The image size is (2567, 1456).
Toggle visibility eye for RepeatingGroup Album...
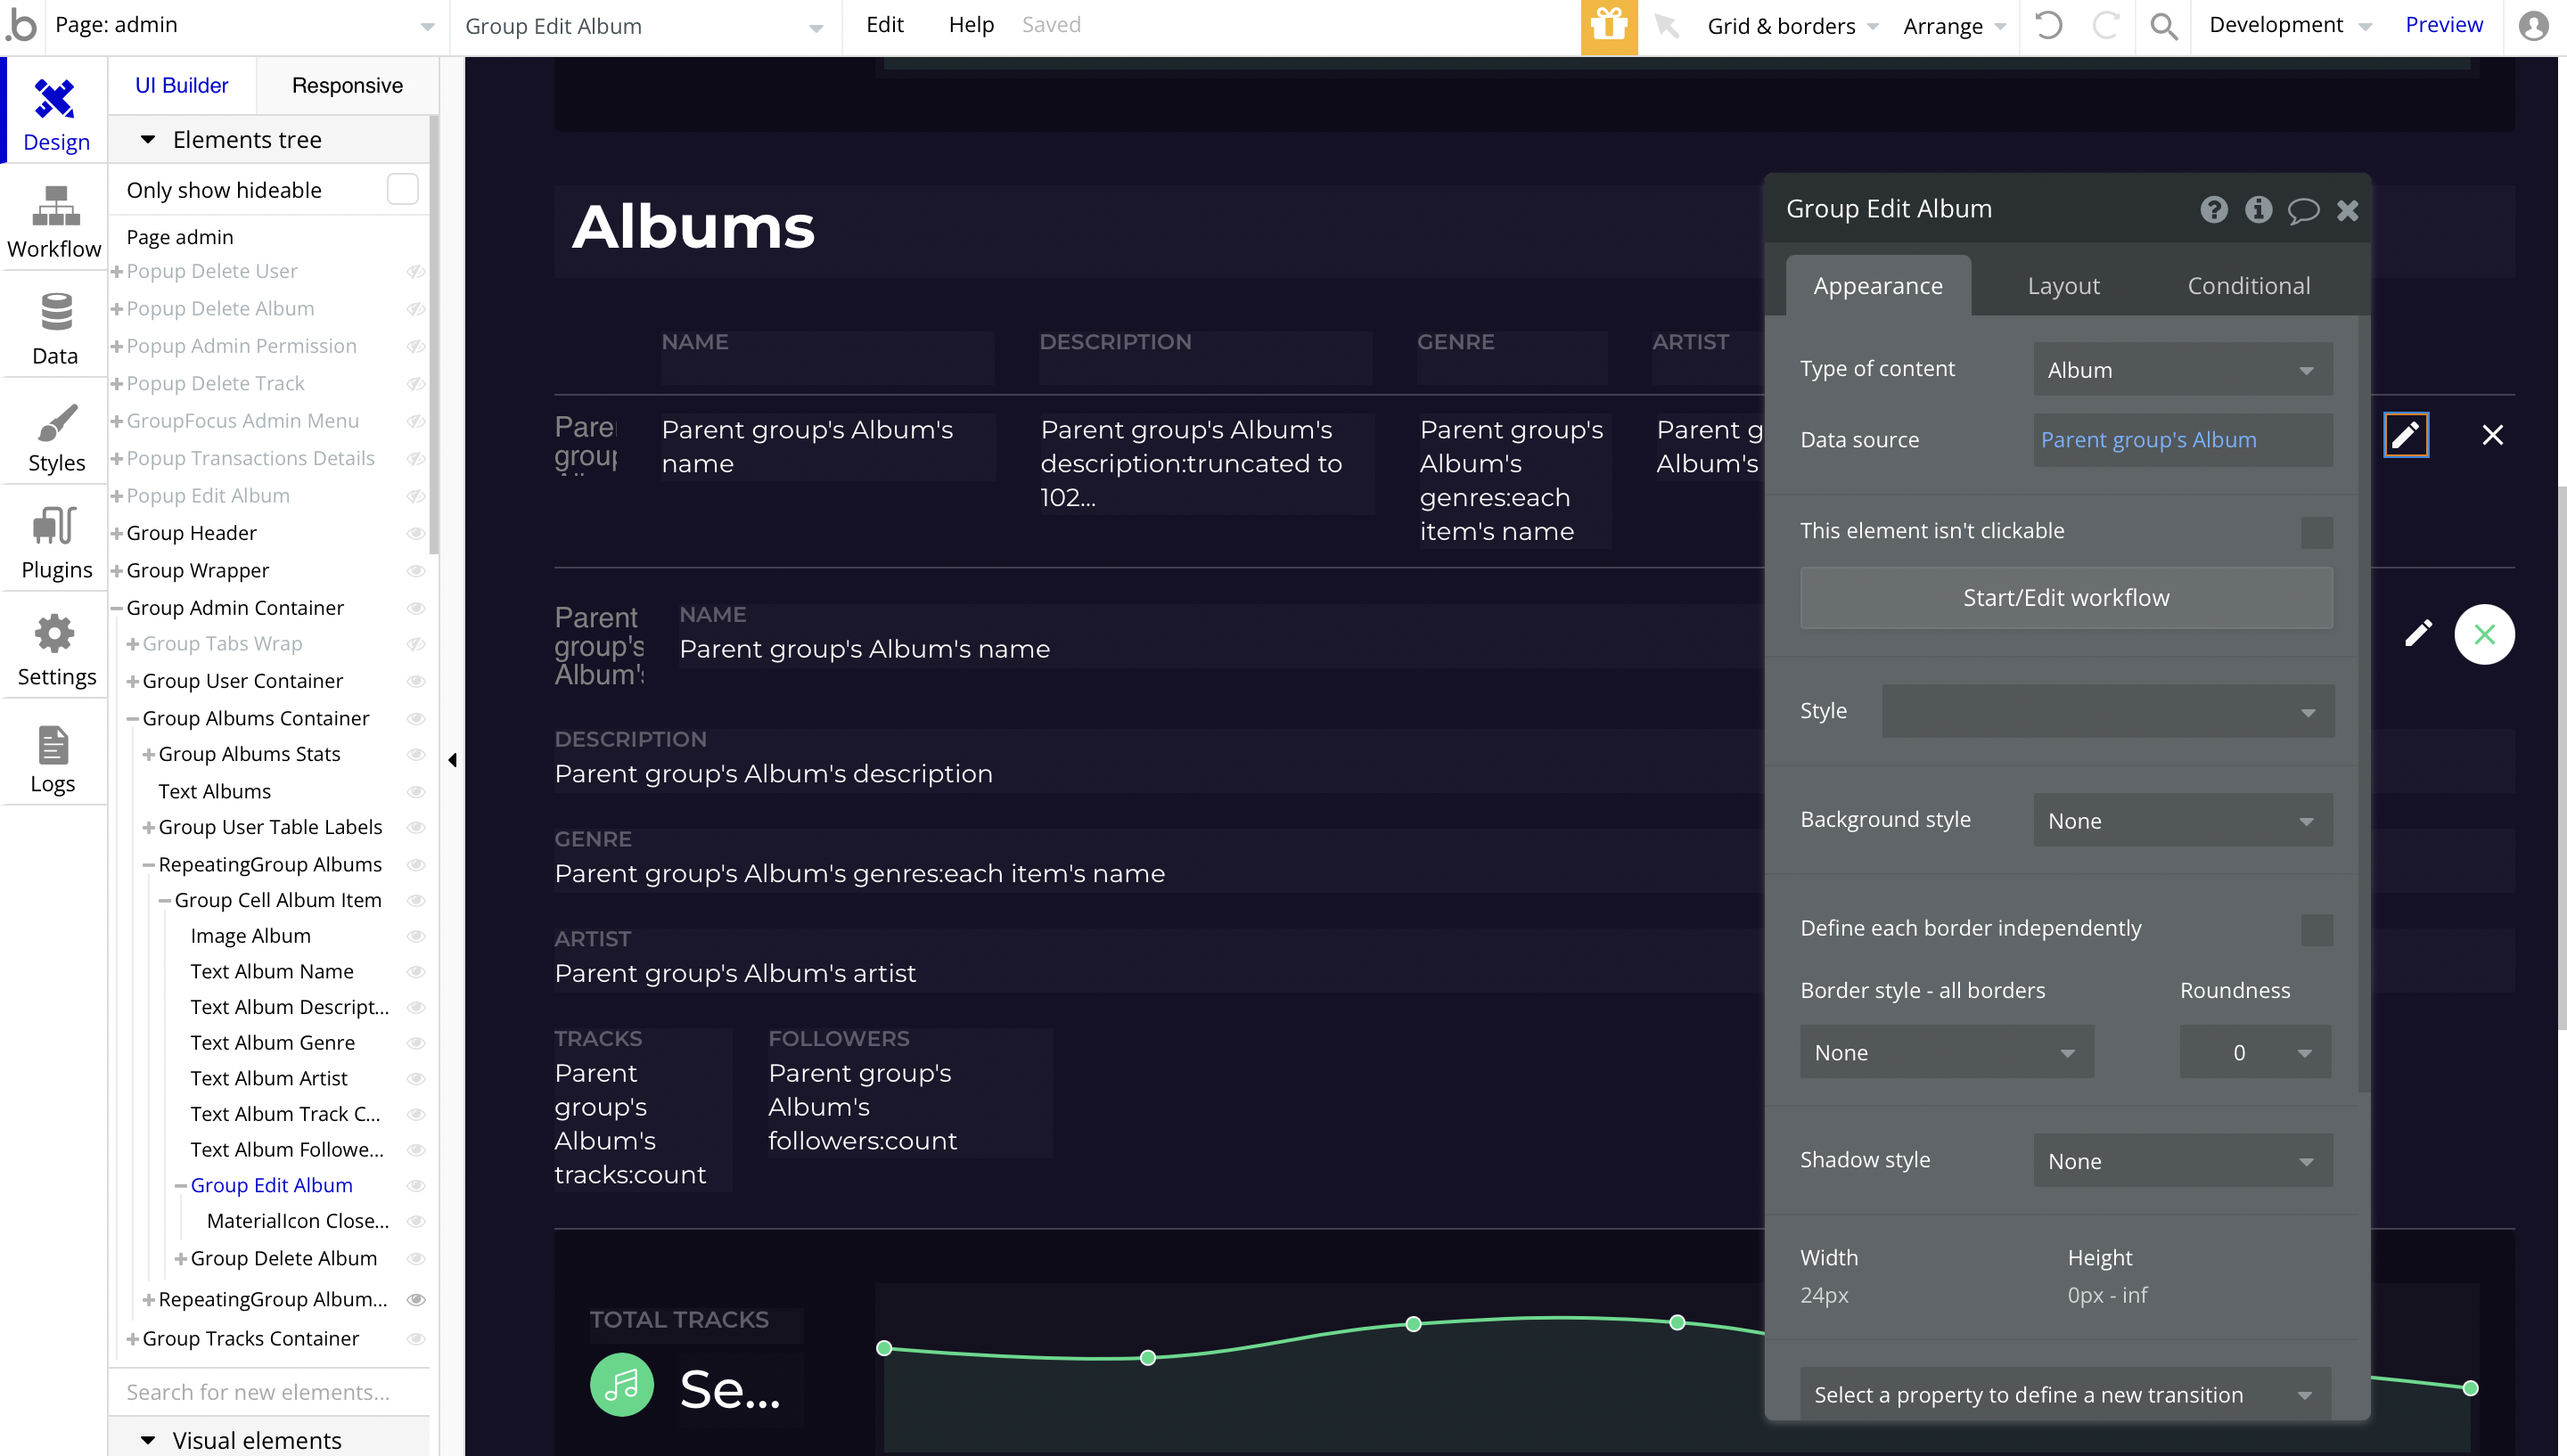pos(416,1299)
